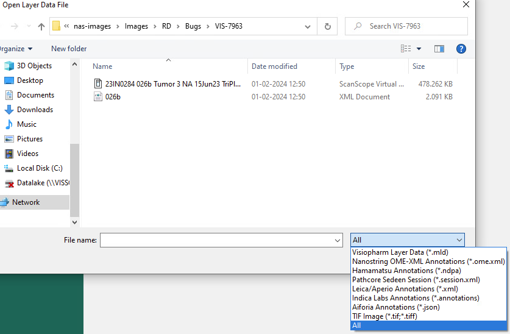The height and width of the screenshot is (334, 510).
Task: Open recent locations chevron near arrows
Action: pyautogui.click(x=29, y=26)
